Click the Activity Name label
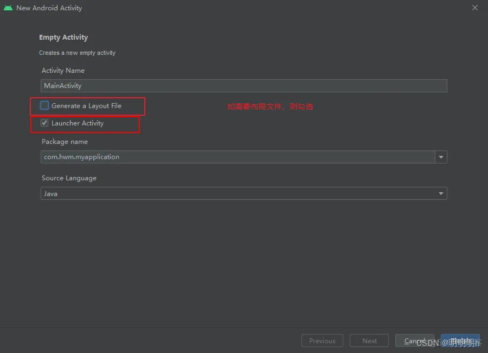Viewport: 488px width, 353px height. pyautogui.click(x=63, y=71)
